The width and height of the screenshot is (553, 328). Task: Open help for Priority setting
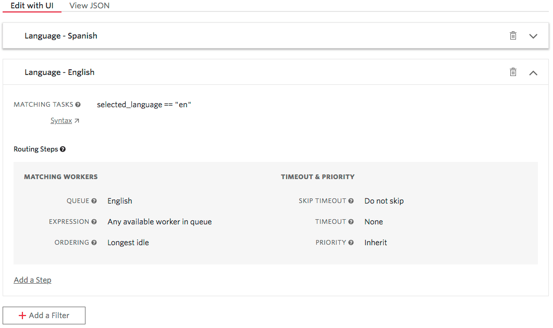coord(351,242)
